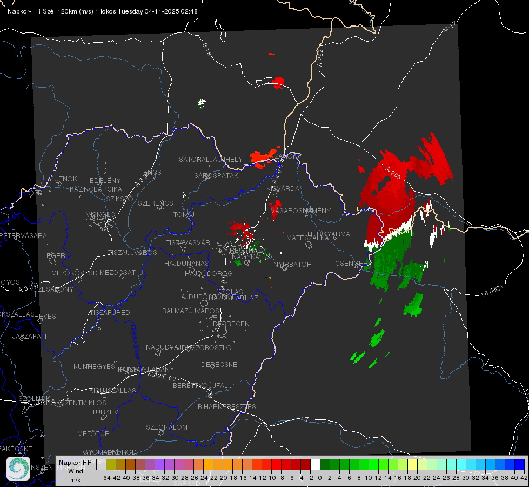Viewport: 529px width, 487px height.
Task: Click the EGER city label
Action: [x=56, y=256]
